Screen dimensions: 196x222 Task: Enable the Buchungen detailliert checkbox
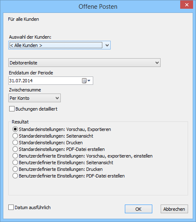pyautogui.click(x=12, y=109)
